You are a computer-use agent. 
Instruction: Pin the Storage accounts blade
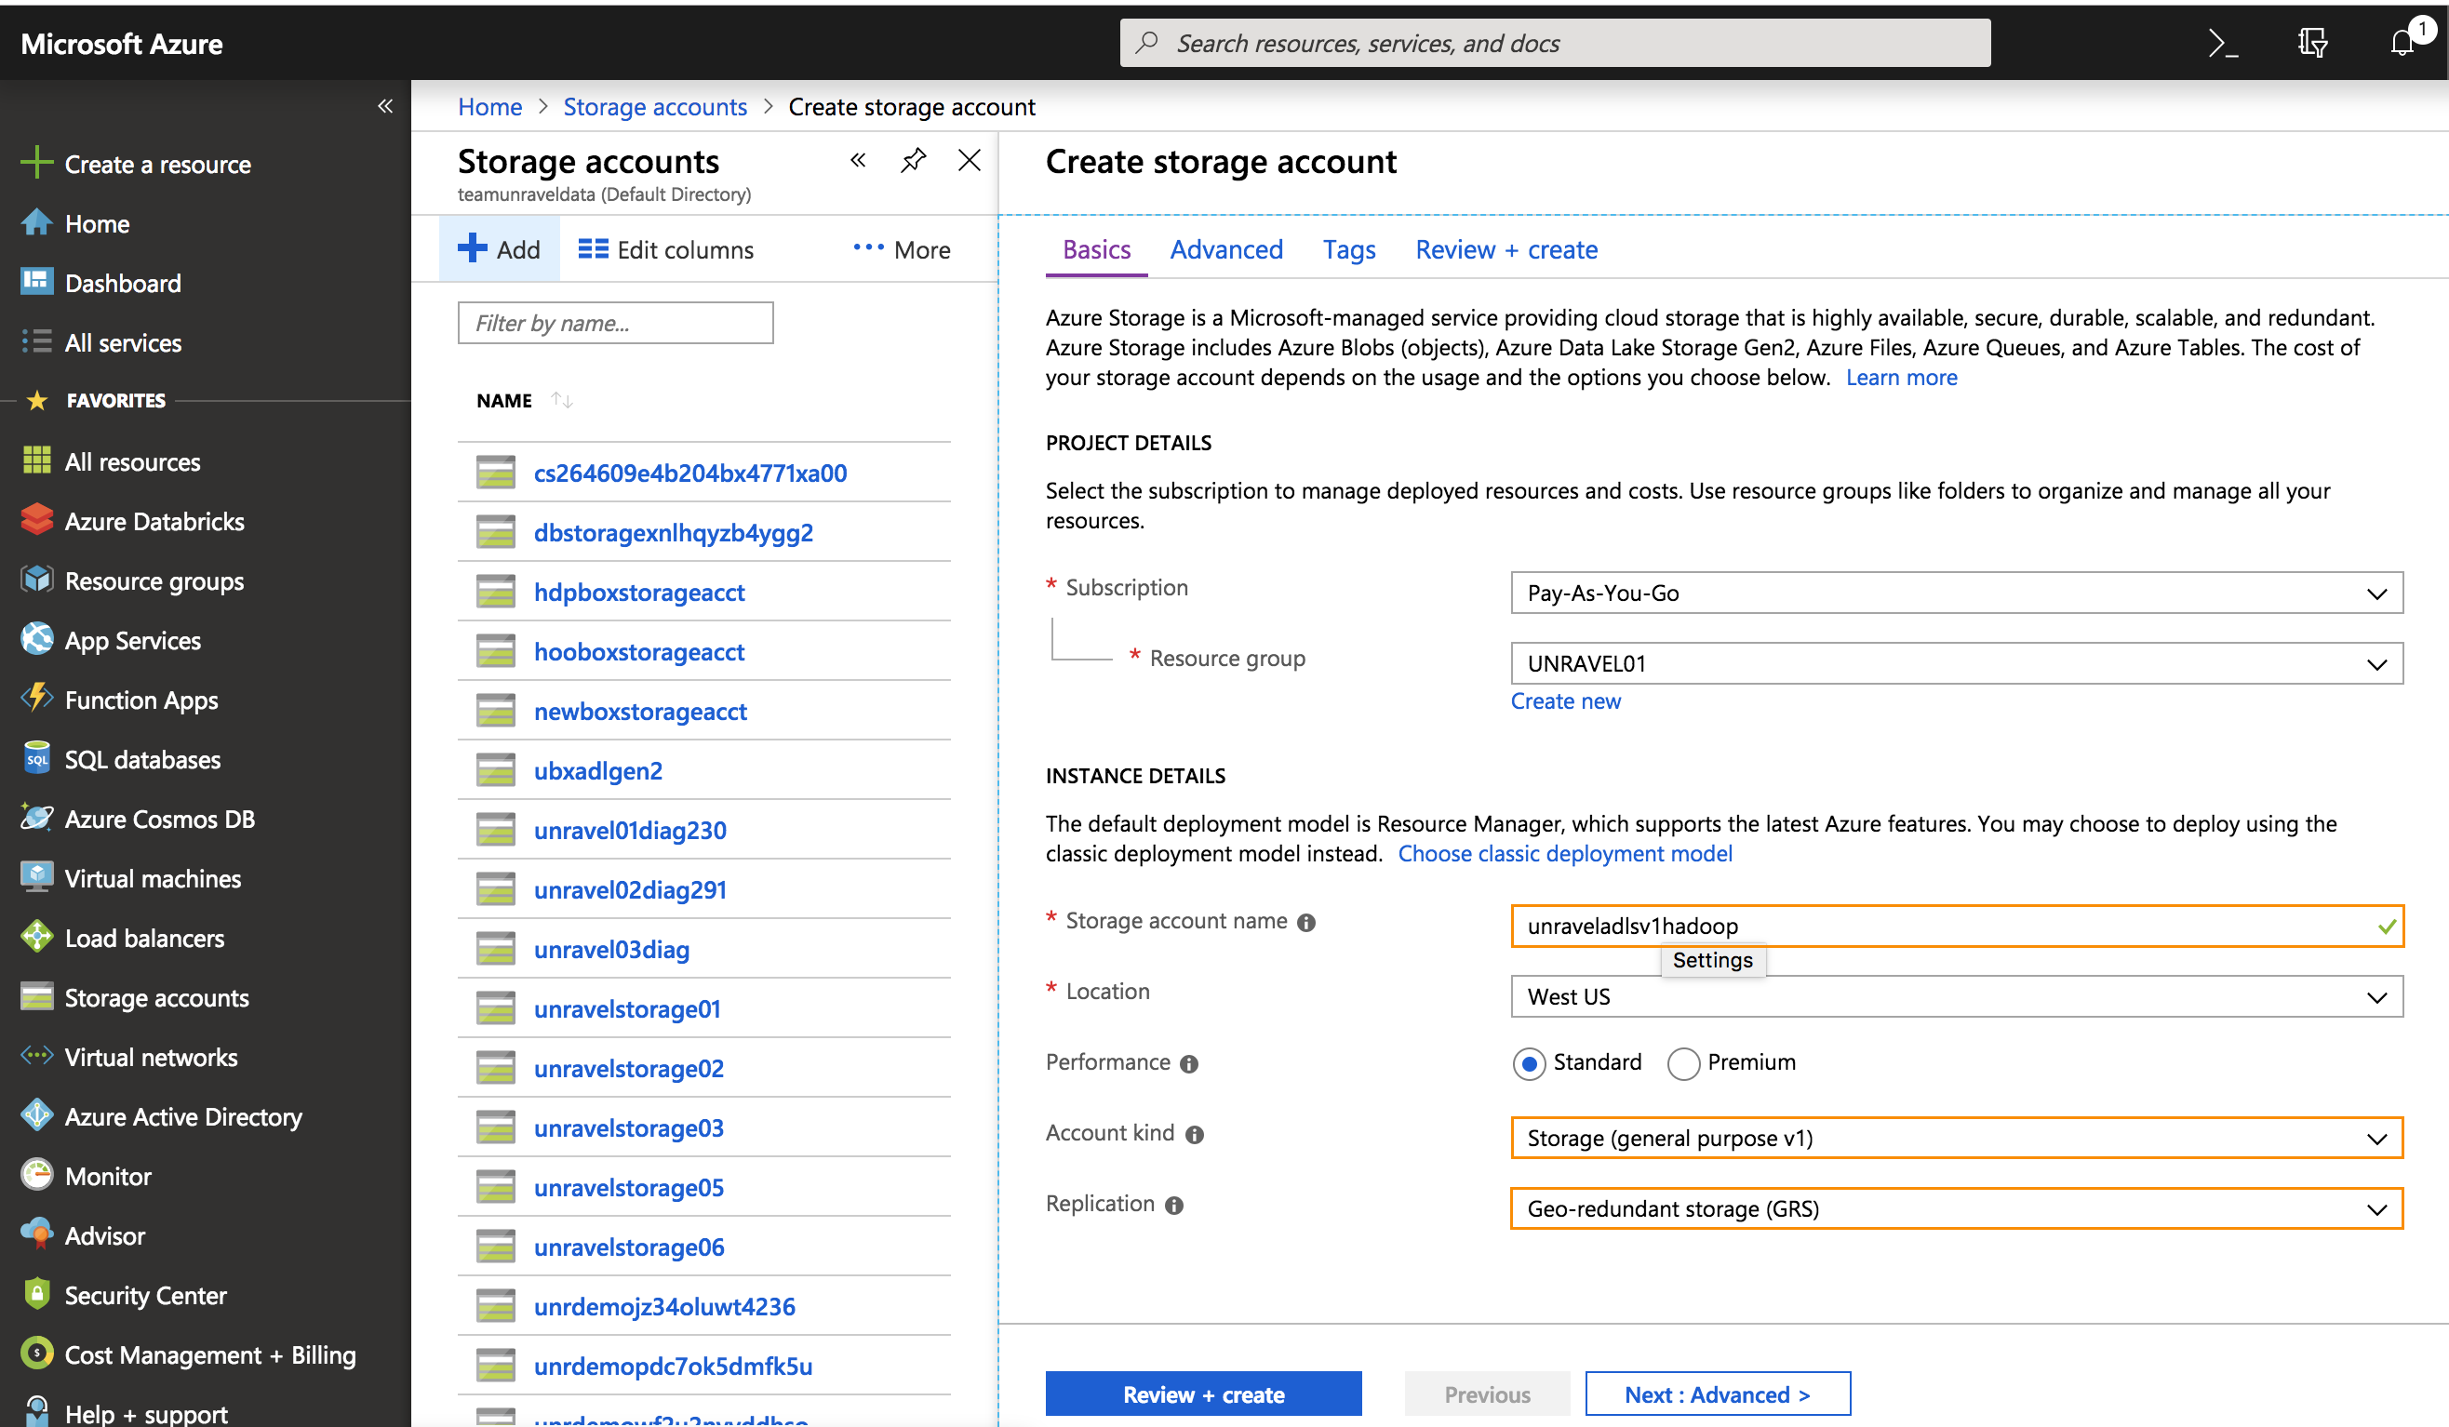coord(913,160)
